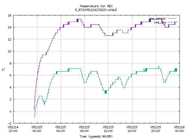Click the y-axis value -2

(x=10, y=123)
